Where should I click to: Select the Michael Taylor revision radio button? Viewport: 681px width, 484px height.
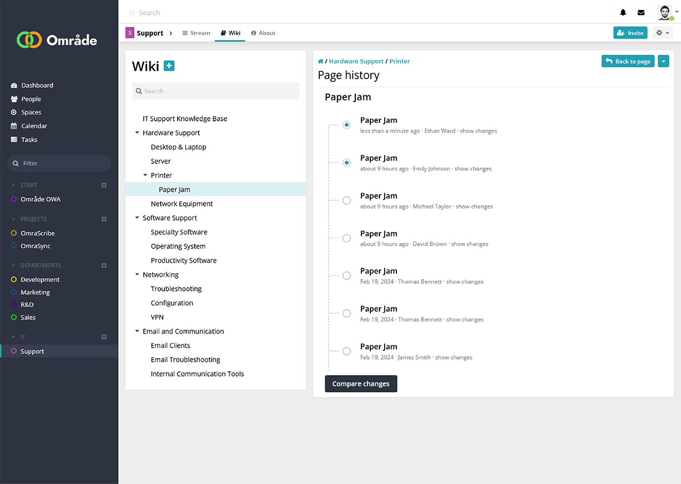pos(347,201)
